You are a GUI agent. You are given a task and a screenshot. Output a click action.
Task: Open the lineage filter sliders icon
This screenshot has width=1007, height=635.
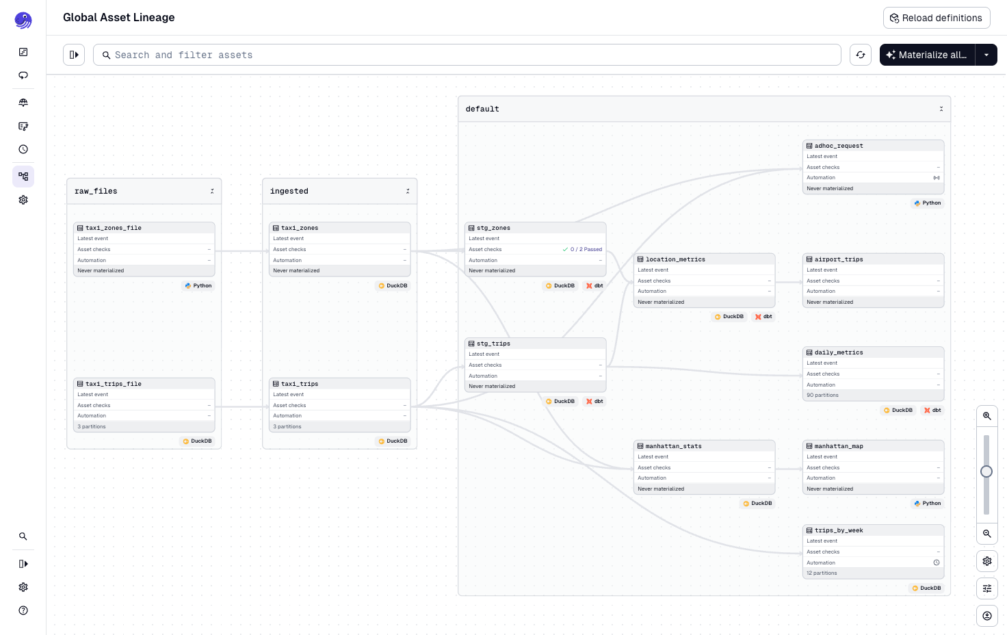(986, 588)
